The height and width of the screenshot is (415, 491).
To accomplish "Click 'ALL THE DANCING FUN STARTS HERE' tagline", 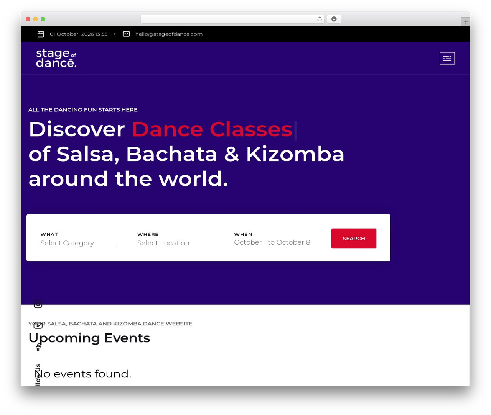I will pyautogui.click(x=83, y=110).
